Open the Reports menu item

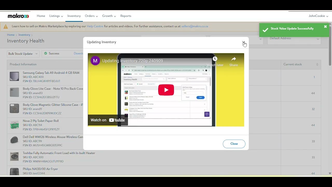point(126,16)
